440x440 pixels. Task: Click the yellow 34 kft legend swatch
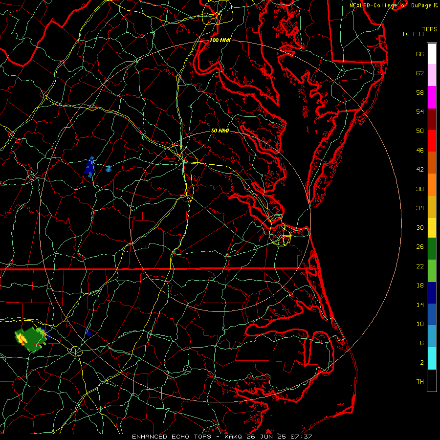point(432,227)
